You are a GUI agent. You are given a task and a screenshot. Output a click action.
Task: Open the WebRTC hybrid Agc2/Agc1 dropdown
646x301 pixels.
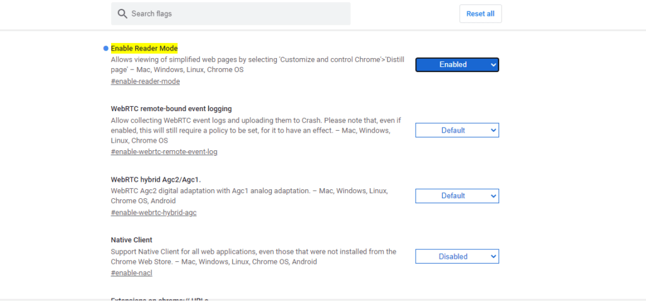click(457, 196)
